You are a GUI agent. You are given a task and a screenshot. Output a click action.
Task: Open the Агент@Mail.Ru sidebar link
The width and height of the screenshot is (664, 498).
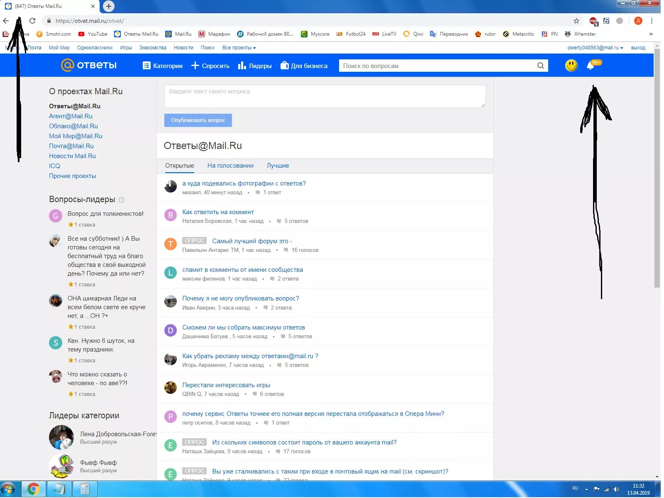pos(71,116)
